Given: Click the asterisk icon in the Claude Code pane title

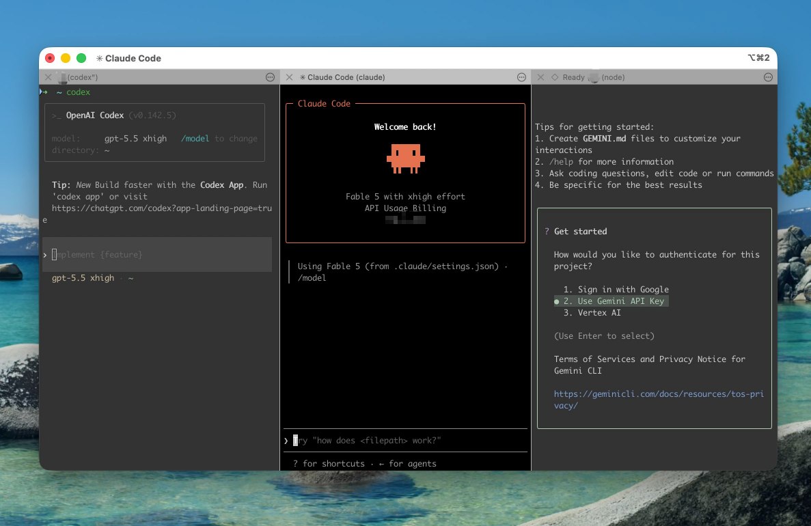Looking at the screenshot, I should (x=303, y=77).
